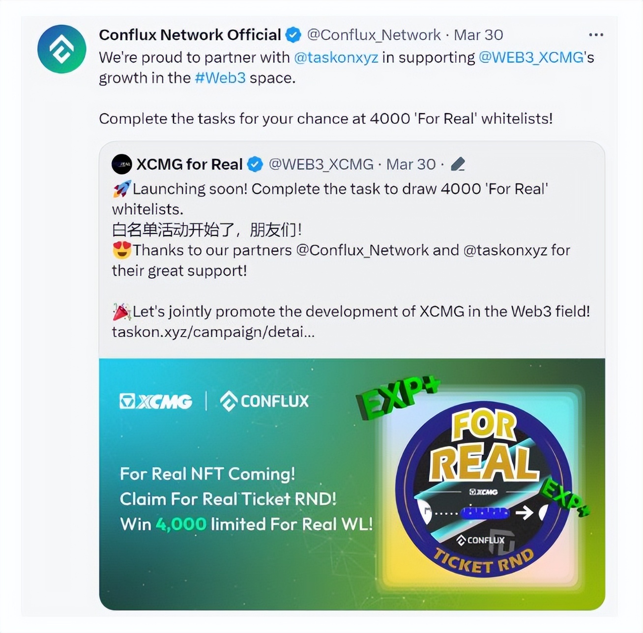This screenshot has height=633, width=643.
Task: Open Conflux Network profile avatar
Action: pos(62,49)
